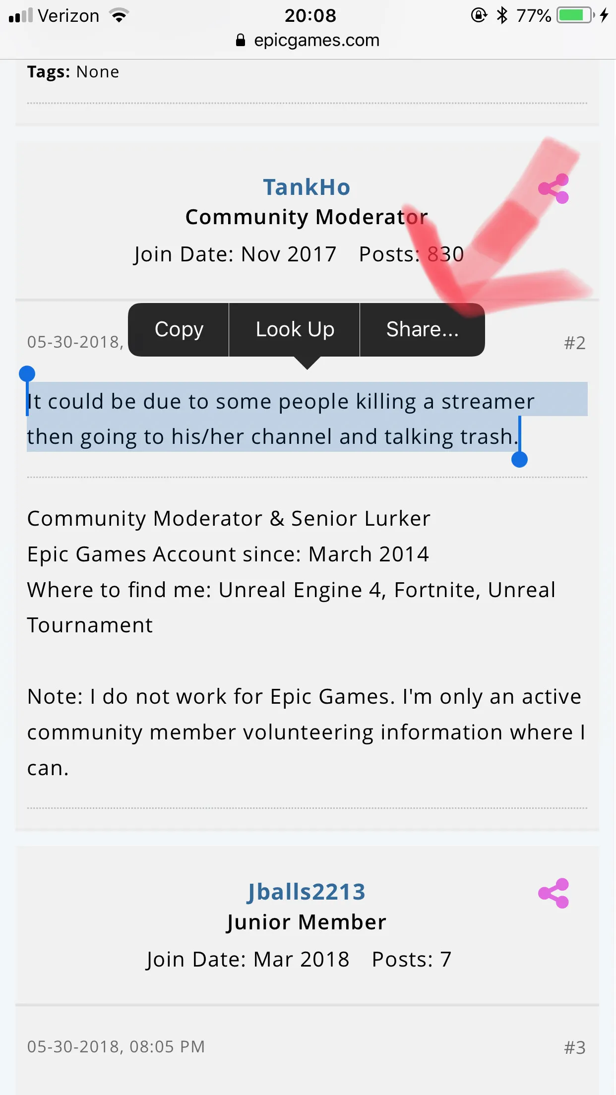
Task: Choose Copy in the selection popup
Action: (179, 329)
